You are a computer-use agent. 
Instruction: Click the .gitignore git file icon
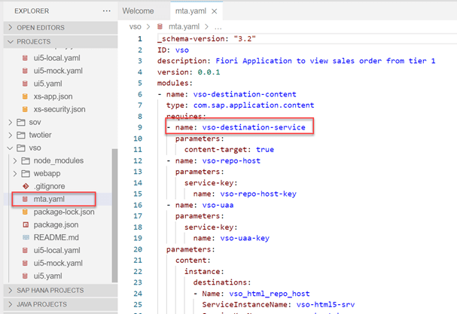(x=26, y=186)
